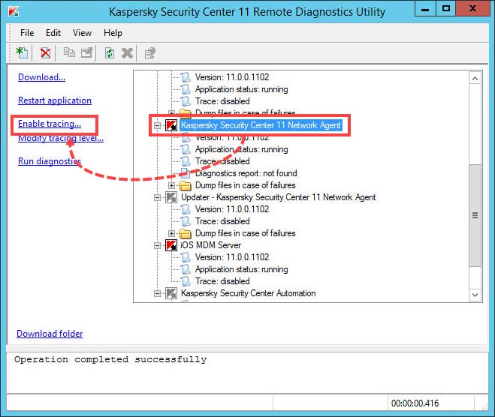Collapse the Kaspersky Security Center 11 Network Agent node
The width and height of the screenshot is (495, 417).
tap(157, 125)
